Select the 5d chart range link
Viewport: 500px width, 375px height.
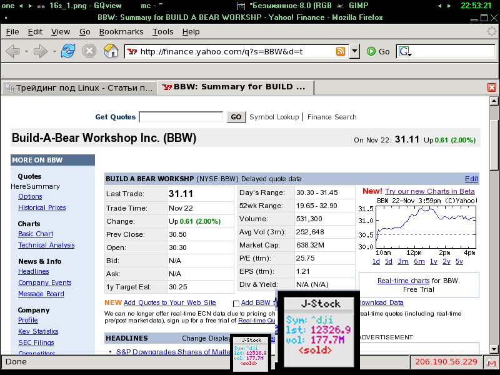point(388,261)
